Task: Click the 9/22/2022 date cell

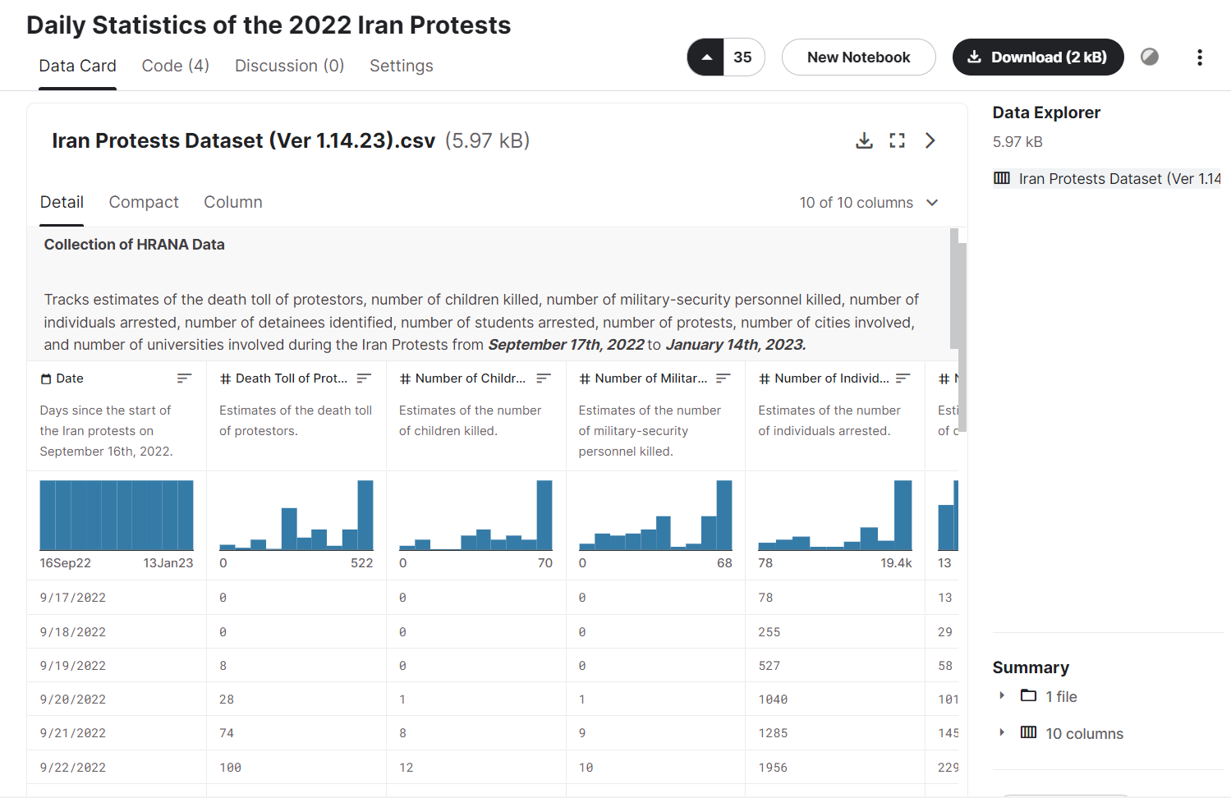Action: [73, 768]
